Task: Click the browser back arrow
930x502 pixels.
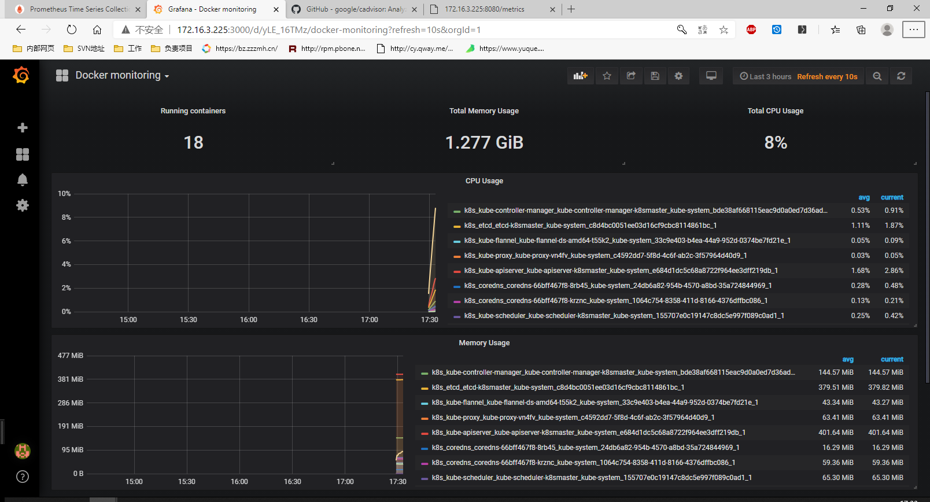Action: click(21, 29)
